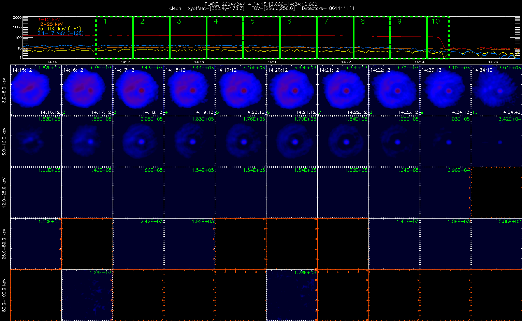
Task: Click the '14:22' time axis label
Action: (346, 62)
